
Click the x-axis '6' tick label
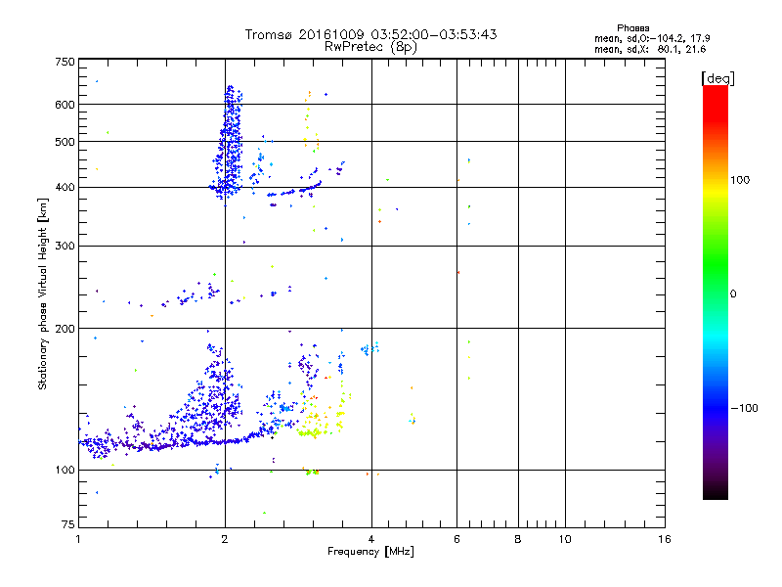[x=456, y=539]
